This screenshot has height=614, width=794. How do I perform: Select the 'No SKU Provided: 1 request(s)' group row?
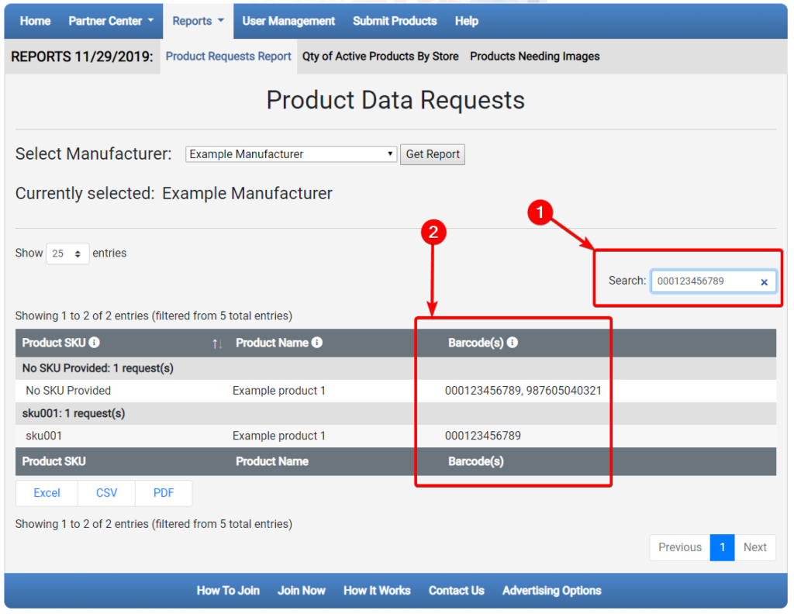395,368
